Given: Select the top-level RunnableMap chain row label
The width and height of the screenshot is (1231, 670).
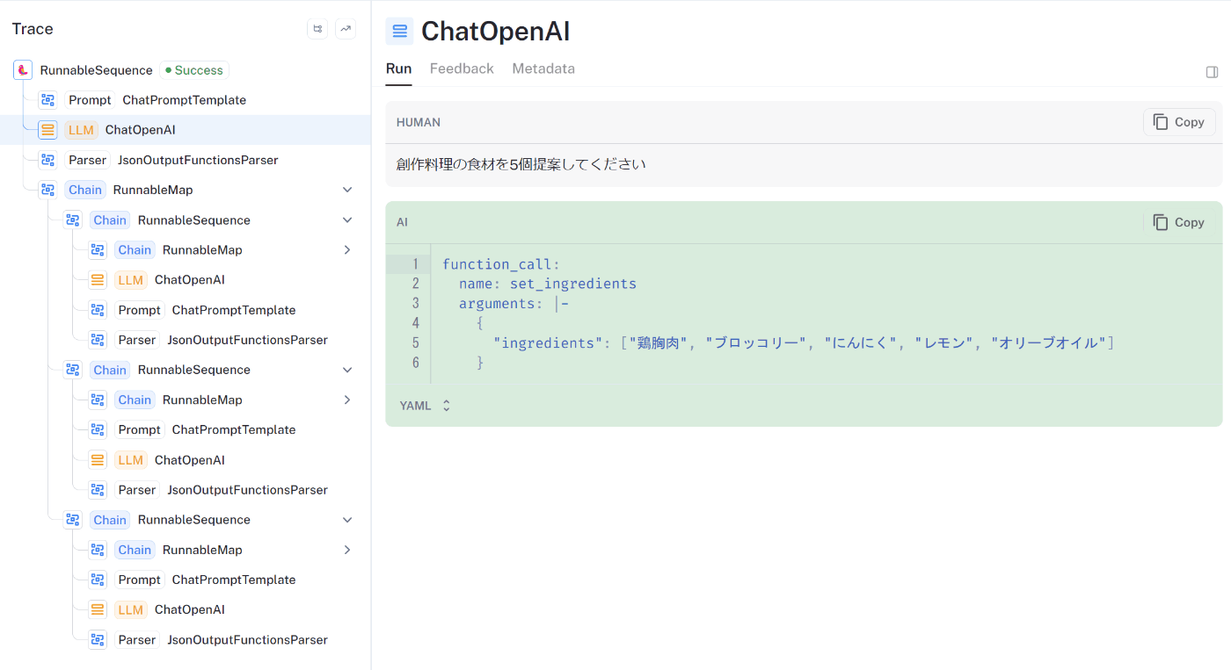Looking at the screenshot, I should (153, 190).
